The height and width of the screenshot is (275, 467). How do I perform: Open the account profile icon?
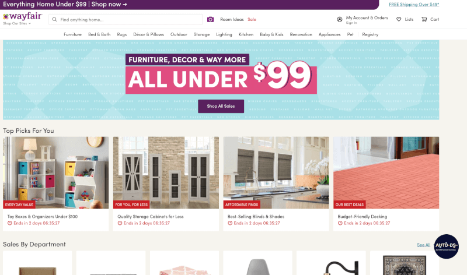[x=339, y=19]
